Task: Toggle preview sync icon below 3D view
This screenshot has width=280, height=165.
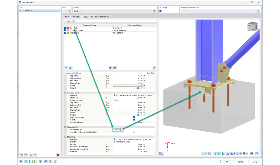Action: point(161,154)
